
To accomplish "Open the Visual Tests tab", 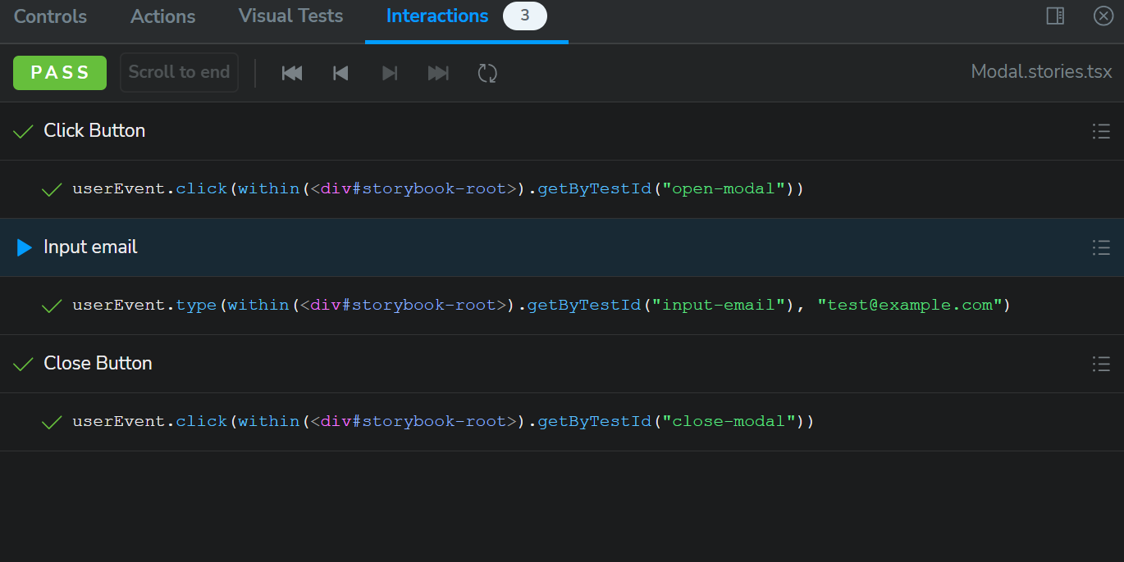I will coord(290,16).
